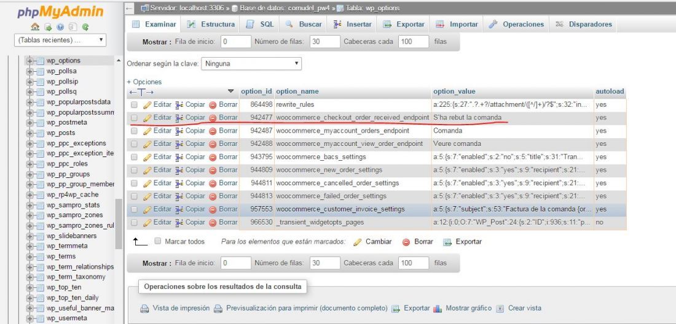Sort by the option_name column header
Viewport: 676px width, 324px height.
click(297, 91)
